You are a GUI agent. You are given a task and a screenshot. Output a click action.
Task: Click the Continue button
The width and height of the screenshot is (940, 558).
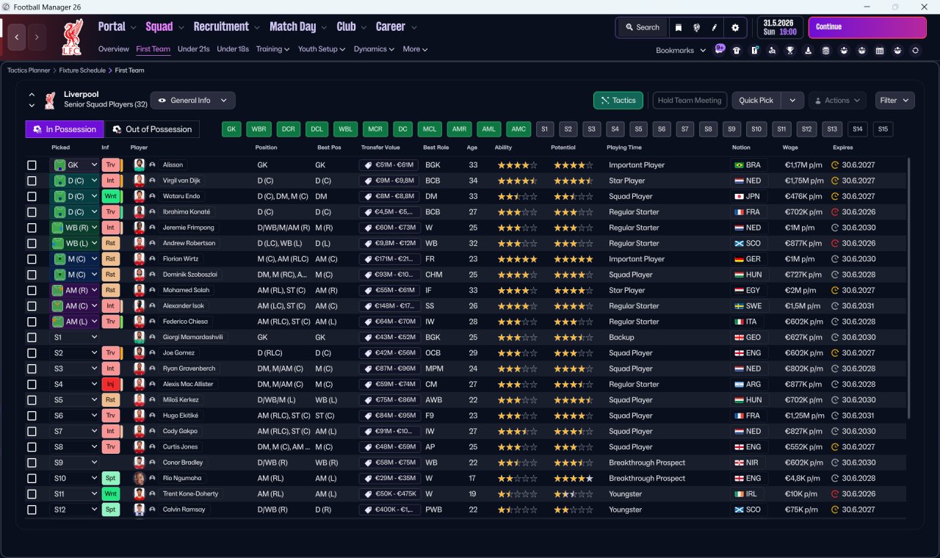pos(867,27)
